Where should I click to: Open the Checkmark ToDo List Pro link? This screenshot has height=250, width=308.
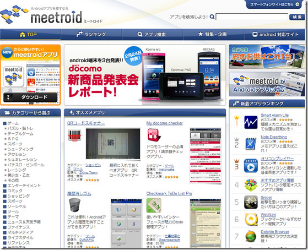point(169,193)
